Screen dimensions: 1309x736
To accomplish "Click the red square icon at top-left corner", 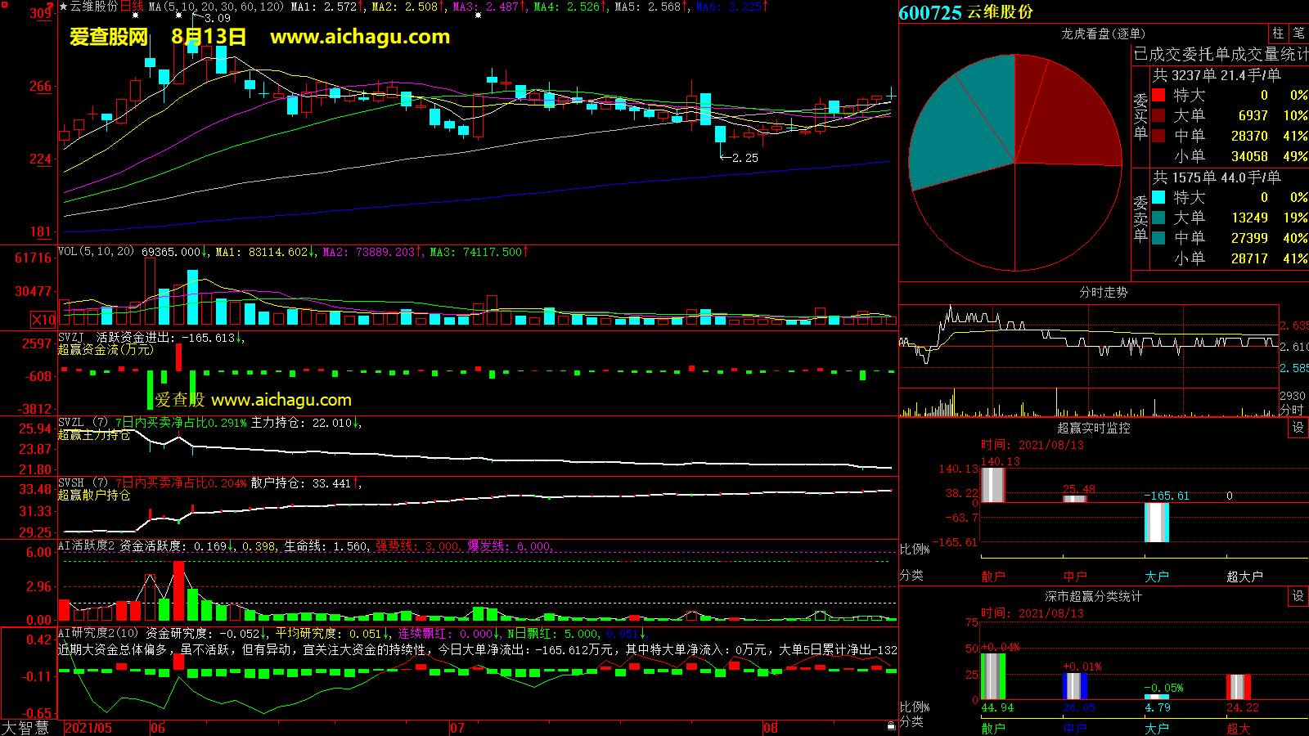I will [x=4, y=5].
